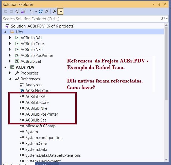171x165 pixels.
Task: Select the Analyzers item
Action: 34,85
